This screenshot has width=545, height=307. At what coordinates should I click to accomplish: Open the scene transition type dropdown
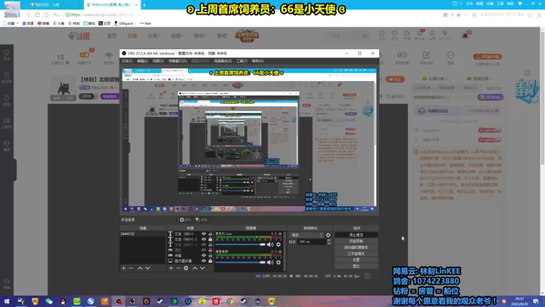tap(307, 235)
